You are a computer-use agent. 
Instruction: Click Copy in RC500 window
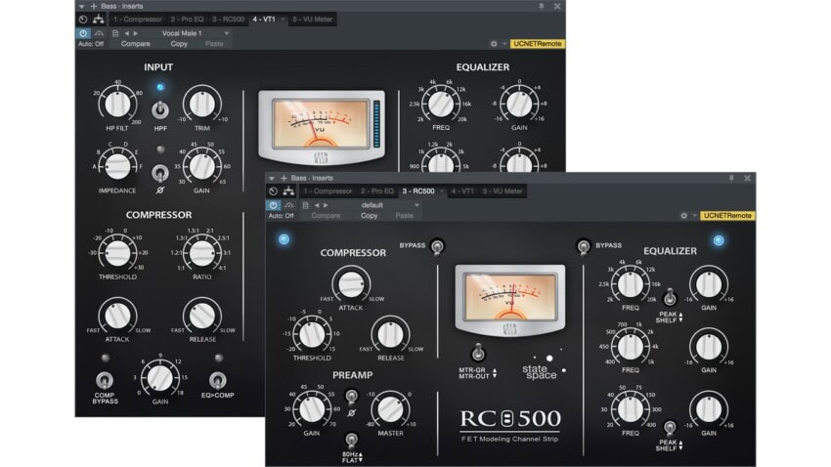click(x=369, y=216)
